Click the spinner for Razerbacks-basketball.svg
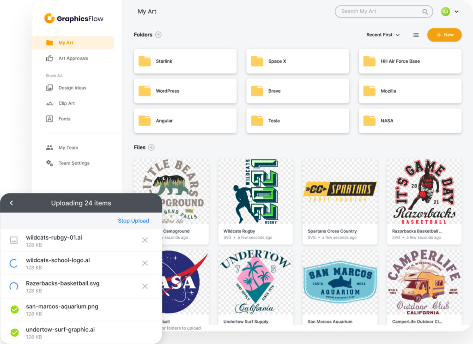The height and width of the screenshot is (344, 473). coord(14,286)
